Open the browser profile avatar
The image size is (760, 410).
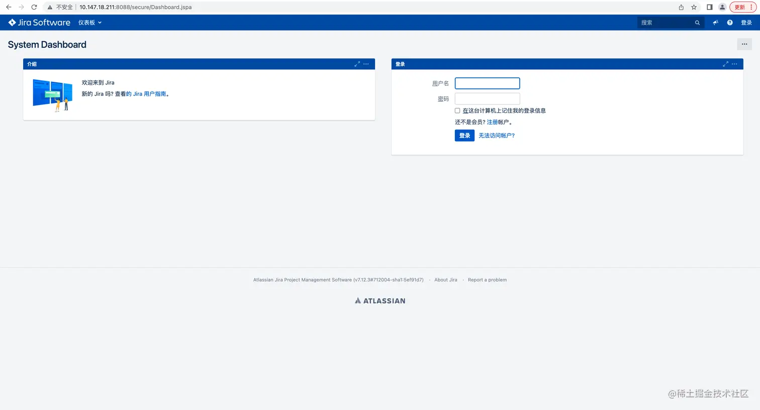tap(722, 7)
